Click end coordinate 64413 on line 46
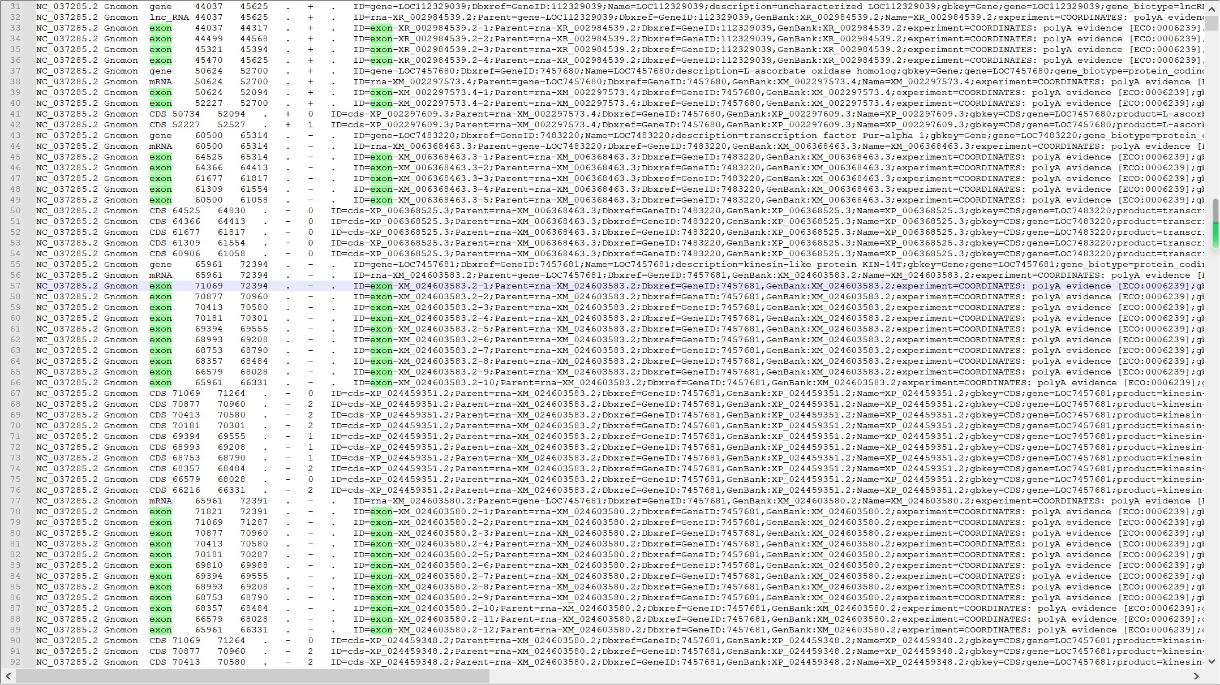This screenshot has width=1220, height=685. 254,167
